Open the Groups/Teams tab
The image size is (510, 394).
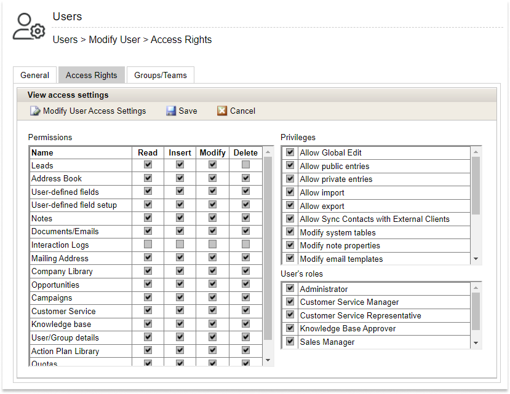point(160,75)
